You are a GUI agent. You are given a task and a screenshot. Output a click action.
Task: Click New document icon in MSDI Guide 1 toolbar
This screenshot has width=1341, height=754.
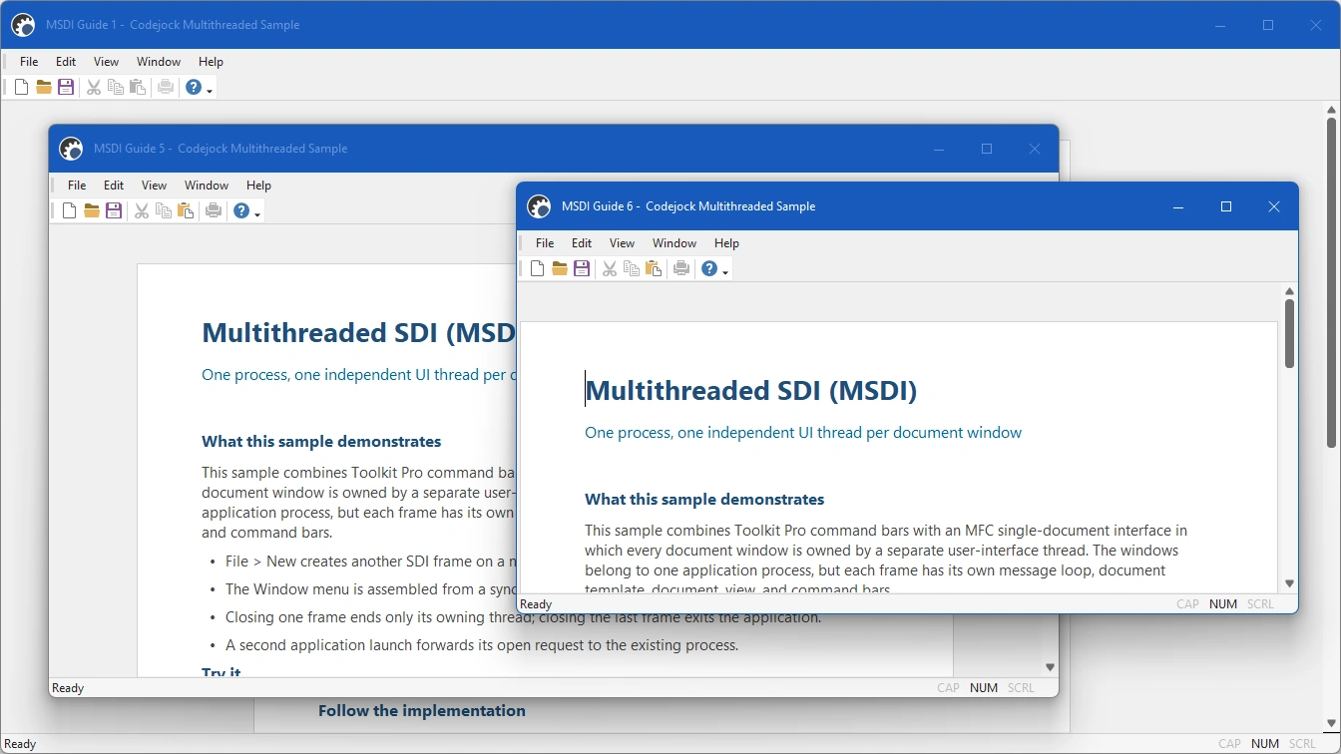pos(22,87)
